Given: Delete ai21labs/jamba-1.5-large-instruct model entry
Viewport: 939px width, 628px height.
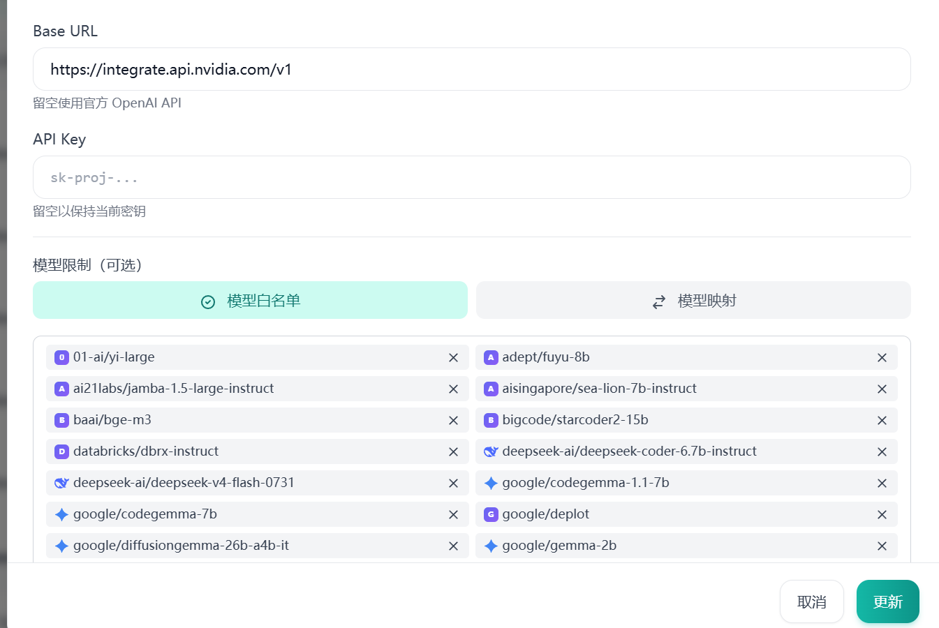Looking at the screenshot, I should [453, 389].
